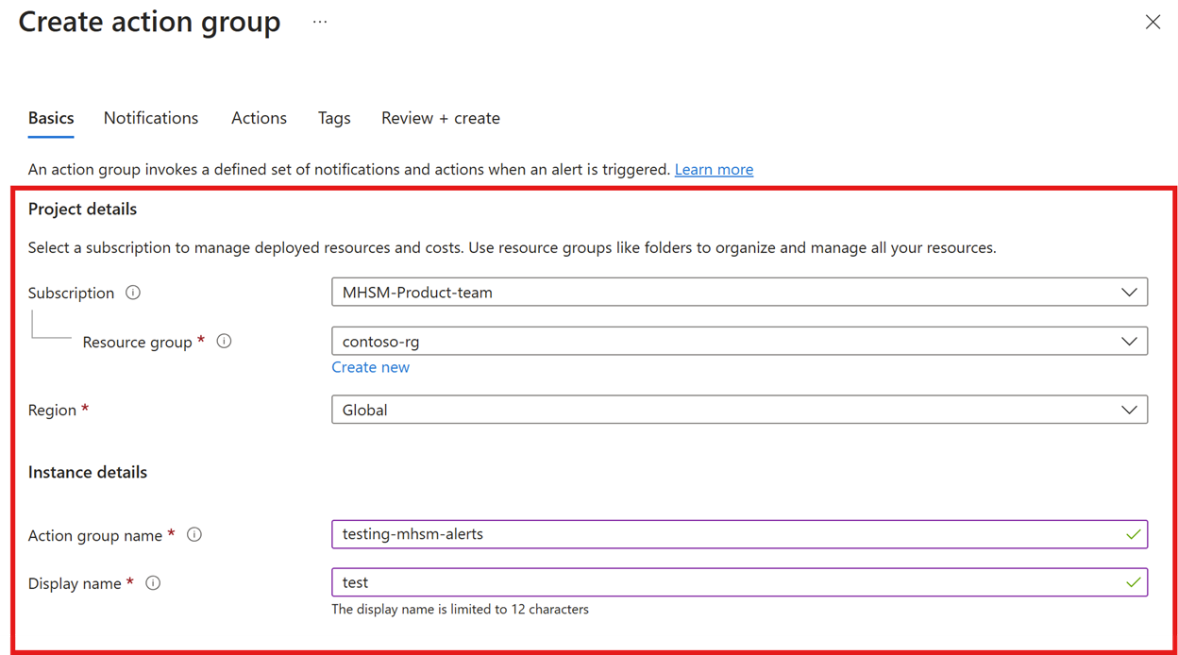Open the ellipsis more options menu
The width and height of the screenshot is (1178, 655).
pyautogui.click(x=320, y=22)
